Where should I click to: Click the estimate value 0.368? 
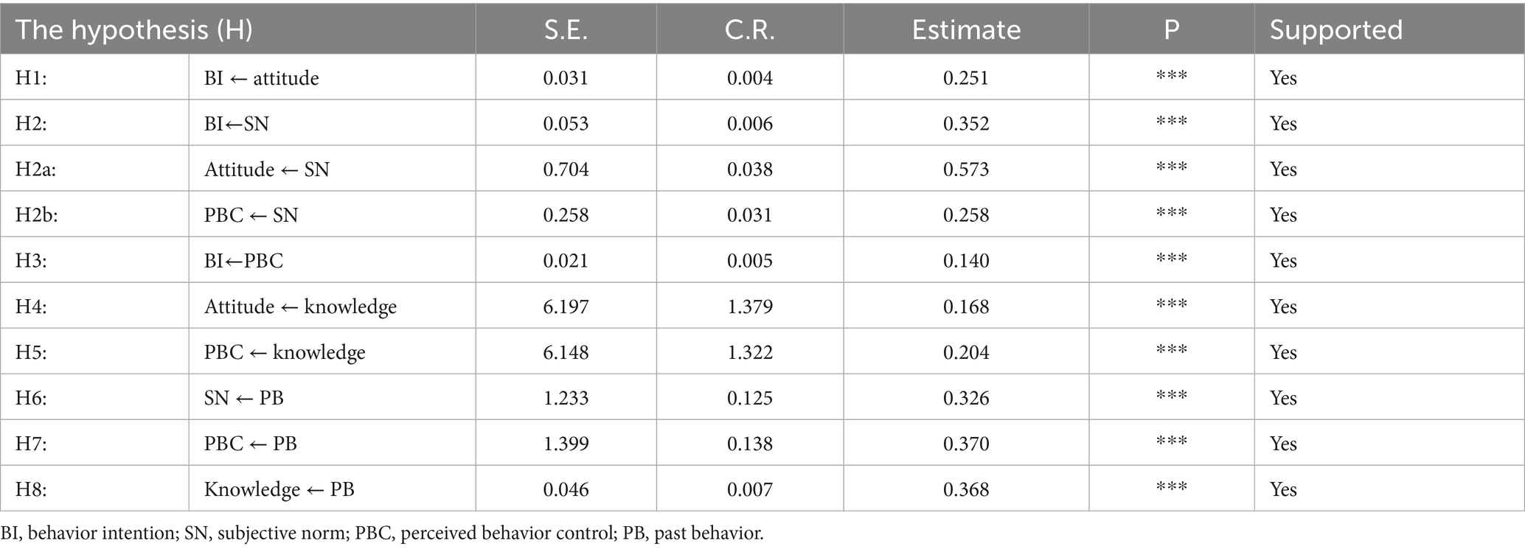[x=965, y=489]
